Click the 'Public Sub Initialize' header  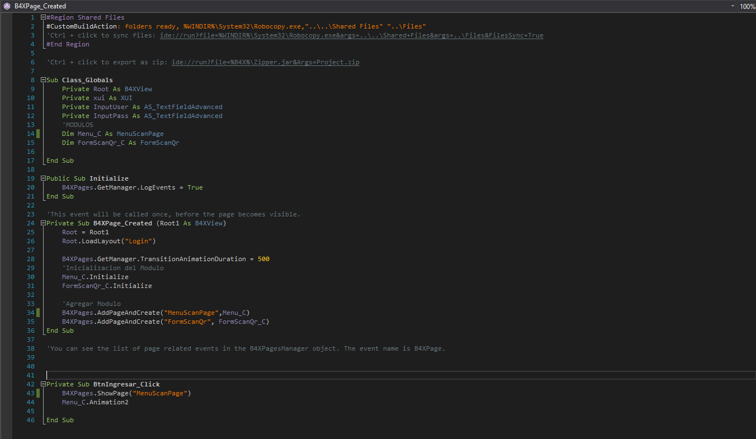87,178
